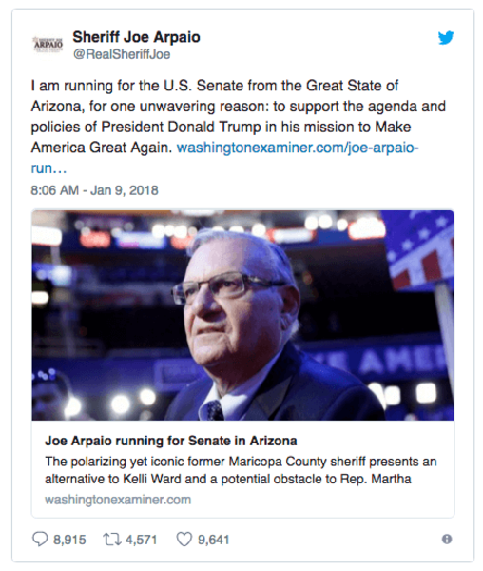
Task: Click the Twitter bird logo
Action: 446,37
